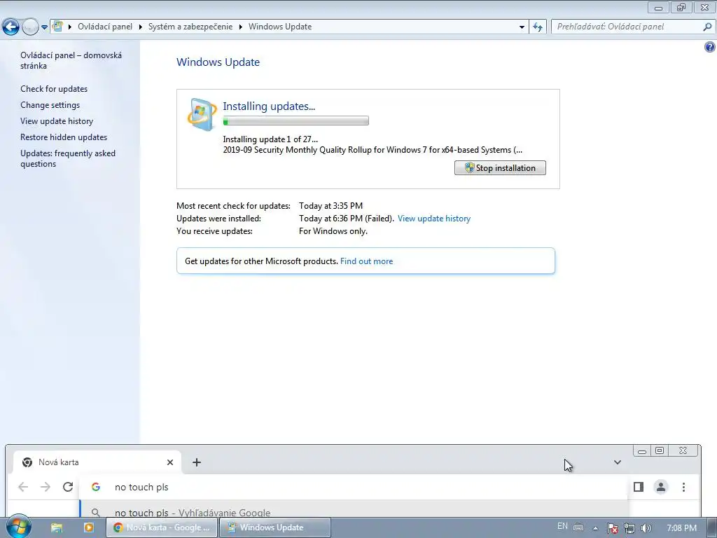
Task: Switch to Nová karta - Google Chrome taskbar button
Action: pos(162,527)
